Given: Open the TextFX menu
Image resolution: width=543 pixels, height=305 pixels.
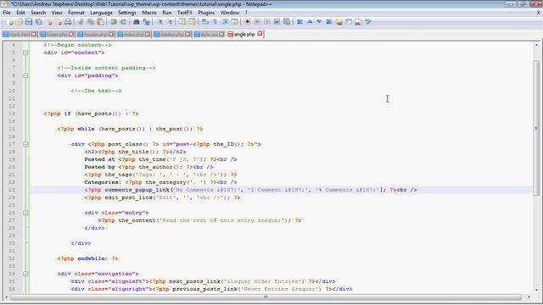Looking at the screenshot, I should pos(185,13).
